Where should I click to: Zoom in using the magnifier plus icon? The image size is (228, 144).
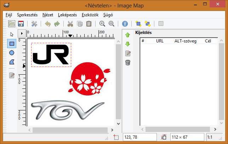(102, 24)
